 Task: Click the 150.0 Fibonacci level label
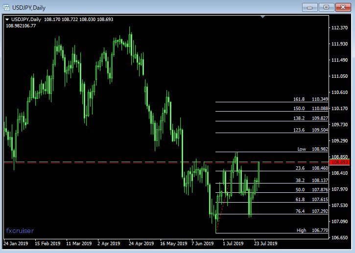pos(299,109)
